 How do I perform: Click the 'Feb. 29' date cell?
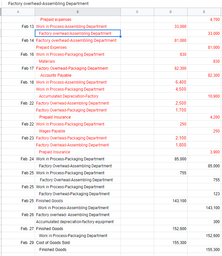pos(18,243)
